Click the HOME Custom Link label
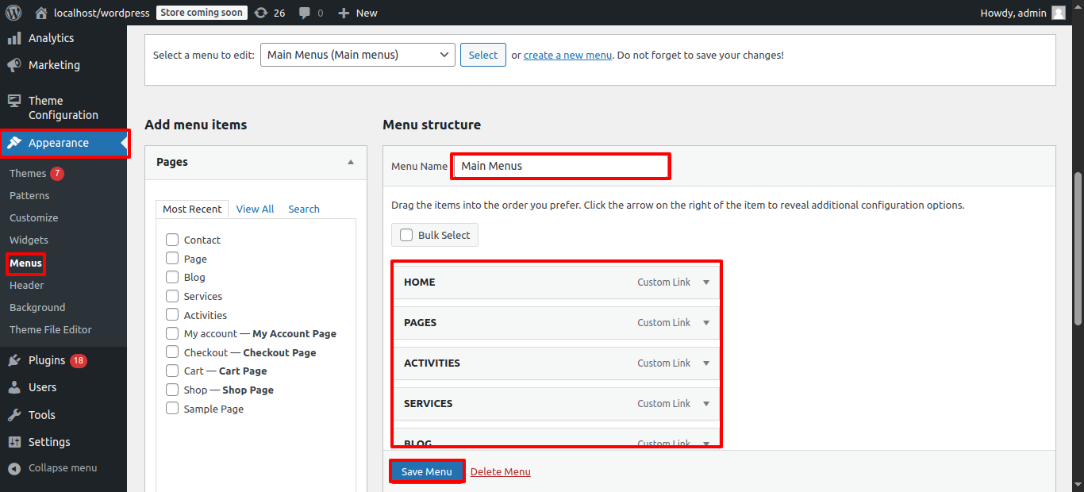 (664, 283)
